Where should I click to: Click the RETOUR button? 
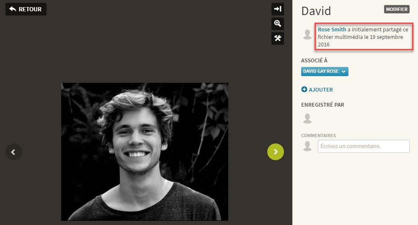(x=26, y=9)
